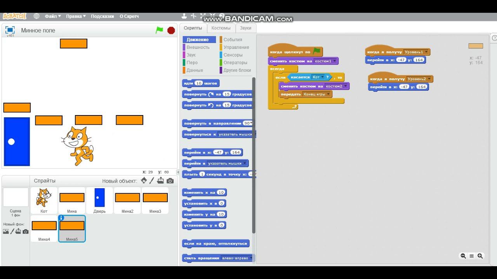Image resolution: width=497 pixels, height=279 pixels.
Task: Switch to the Звуки tab
Action: coord(245,28)
